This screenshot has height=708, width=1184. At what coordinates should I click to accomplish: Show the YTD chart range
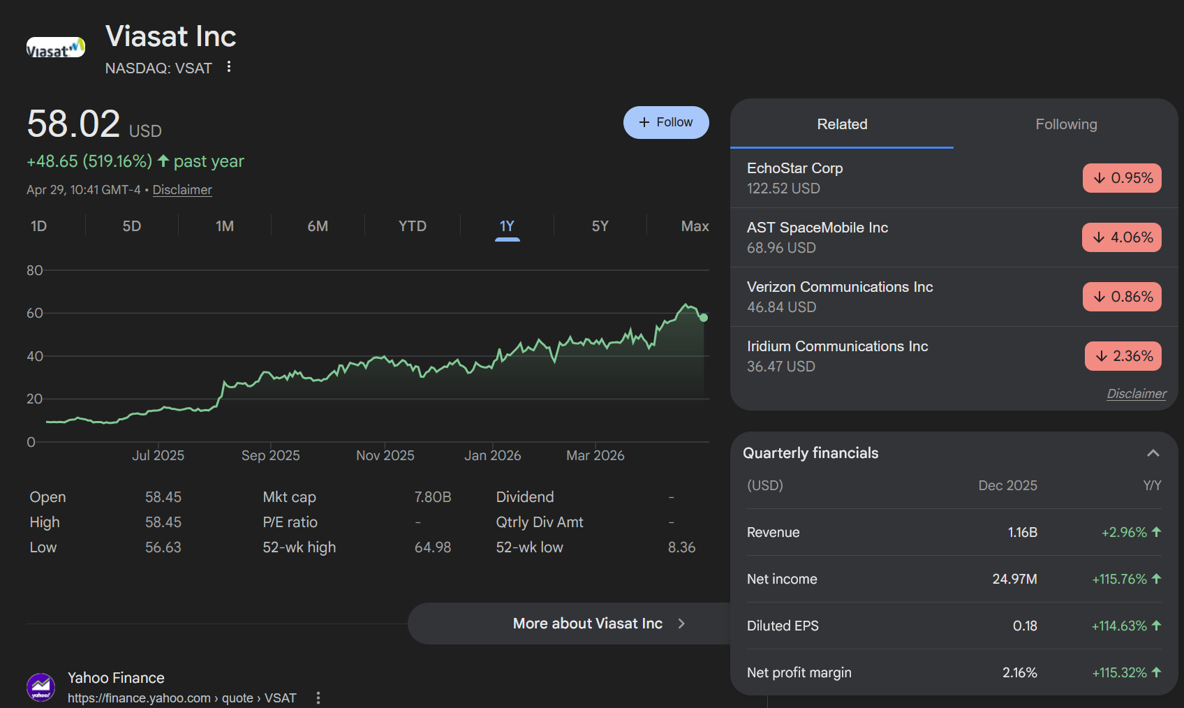coord(413,226)
